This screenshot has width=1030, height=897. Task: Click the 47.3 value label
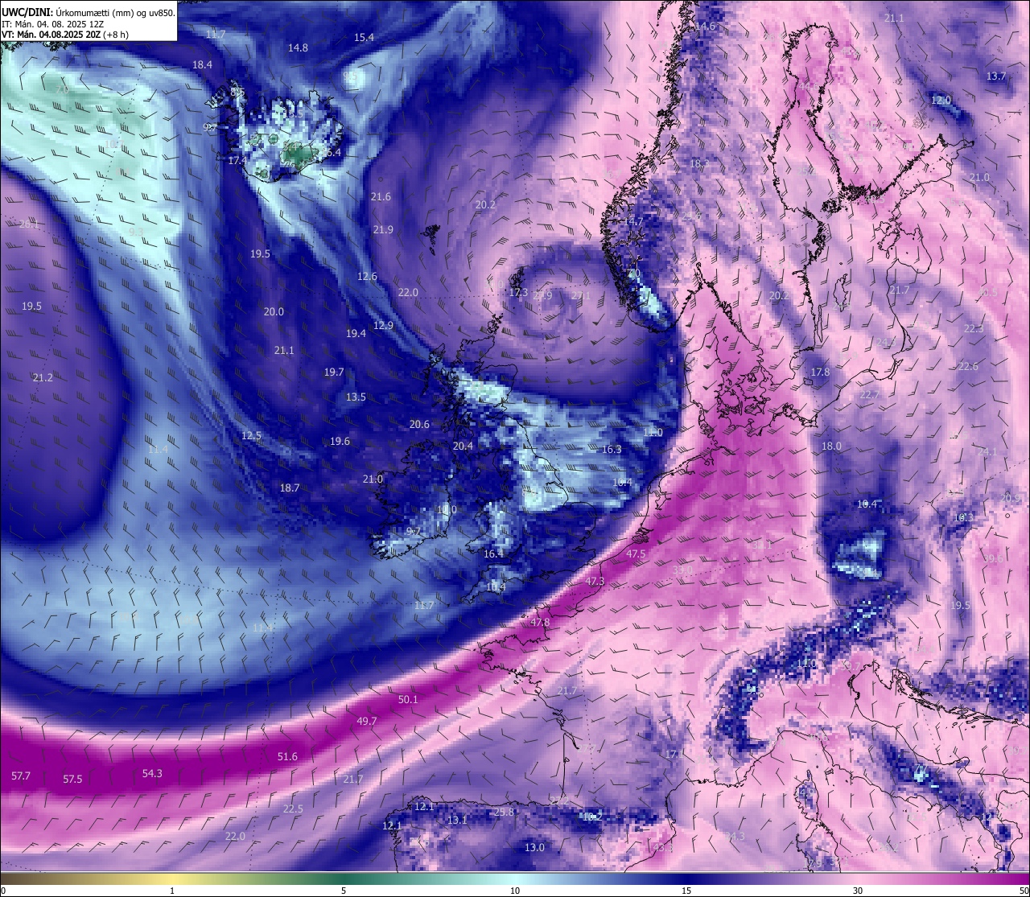(595, 581)
